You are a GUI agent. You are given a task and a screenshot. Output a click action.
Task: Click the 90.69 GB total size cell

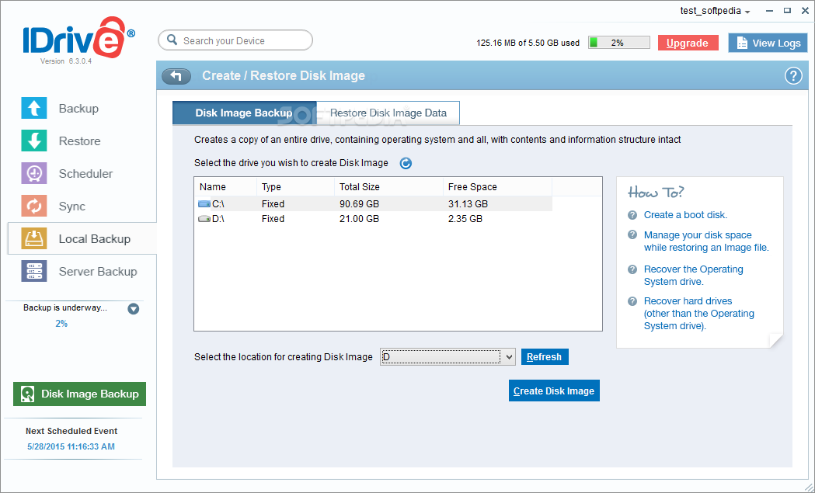coord(359,203)
